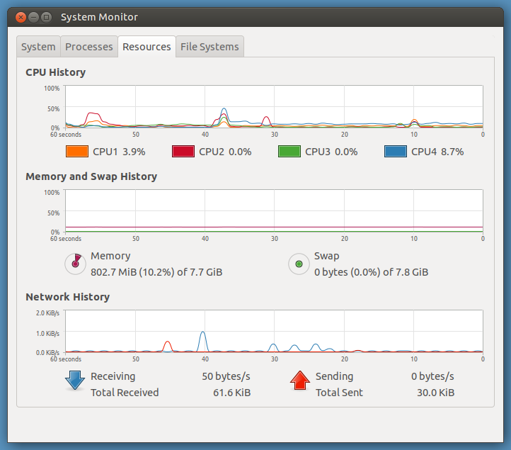Click the Total Received value 61.6 KiB

click(231, 393)
